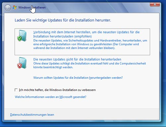
Task: Click heading 'Laden Sie wichtige Updates'
Action: (63, 20)
